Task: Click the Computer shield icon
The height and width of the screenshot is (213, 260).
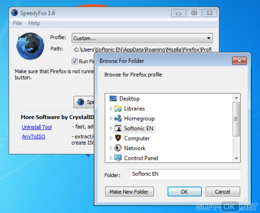Action: point(118,138)
